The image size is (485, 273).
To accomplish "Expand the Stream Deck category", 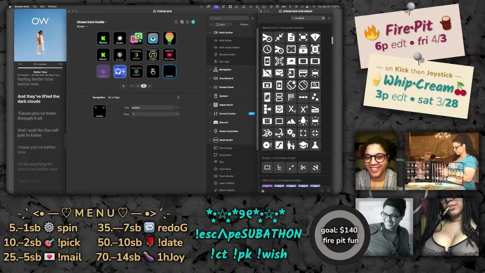I will [210, 87].
